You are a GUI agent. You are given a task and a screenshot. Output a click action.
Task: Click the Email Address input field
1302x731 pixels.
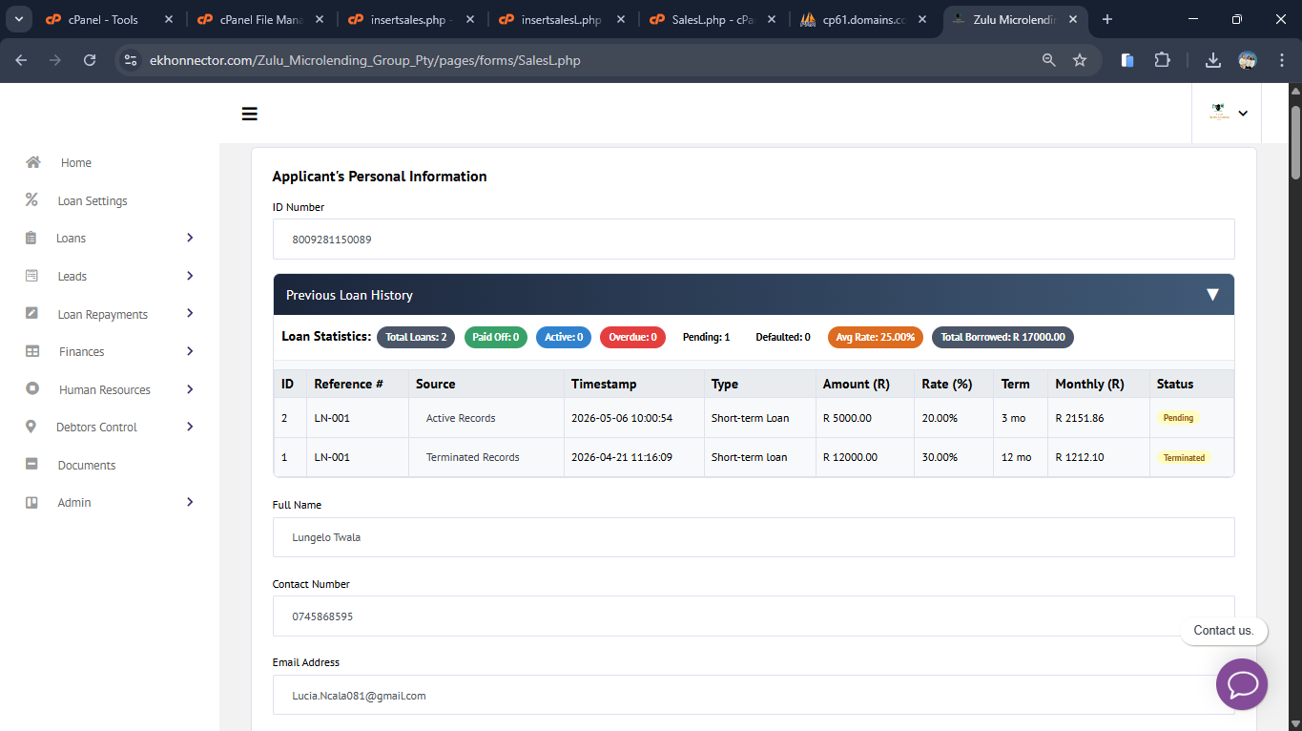(x=754, y=696)
